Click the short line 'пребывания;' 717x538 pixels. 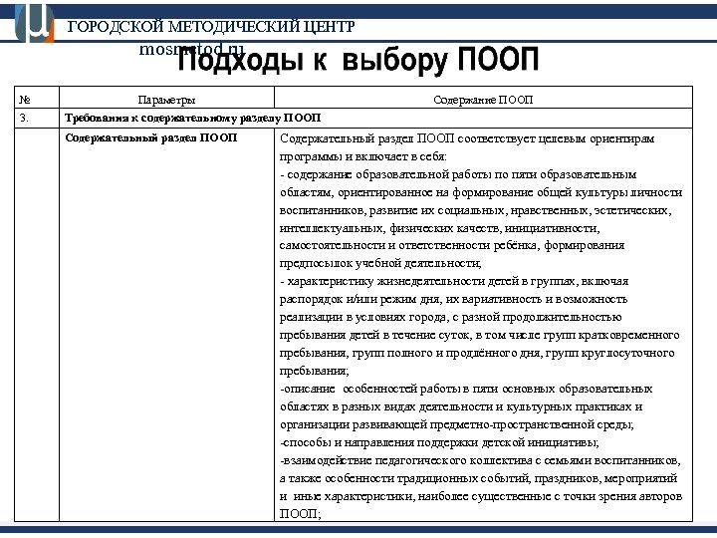(314, 371)
